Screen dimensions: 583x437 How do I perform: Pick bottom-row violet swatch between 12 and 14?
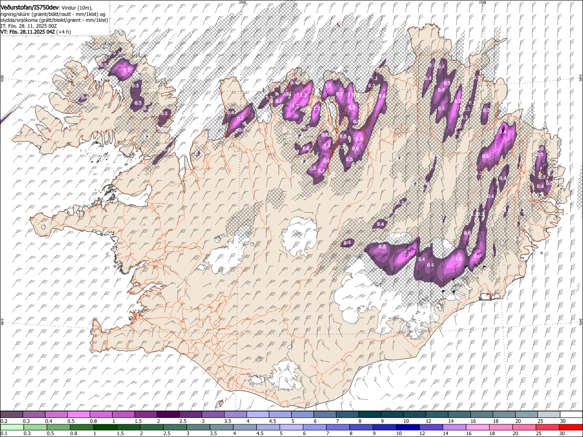pyautogui.click(x=431, y=427)
